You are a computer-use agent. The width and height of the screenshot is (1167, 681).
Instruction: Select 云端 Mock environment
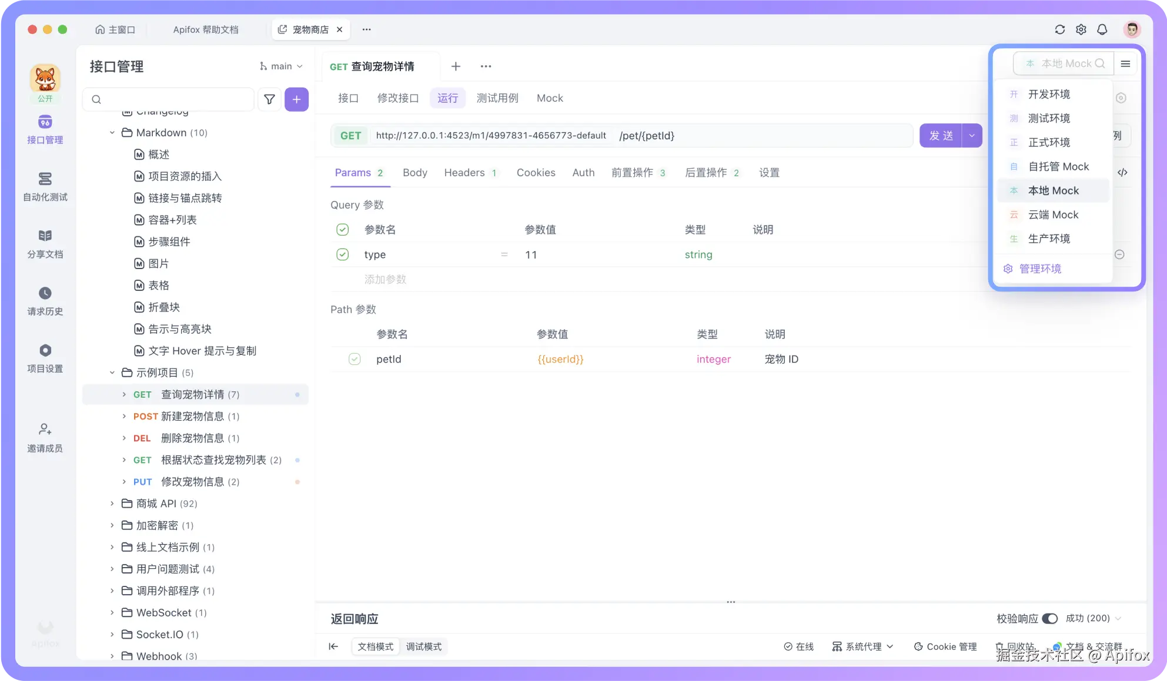click(1053, 214)
